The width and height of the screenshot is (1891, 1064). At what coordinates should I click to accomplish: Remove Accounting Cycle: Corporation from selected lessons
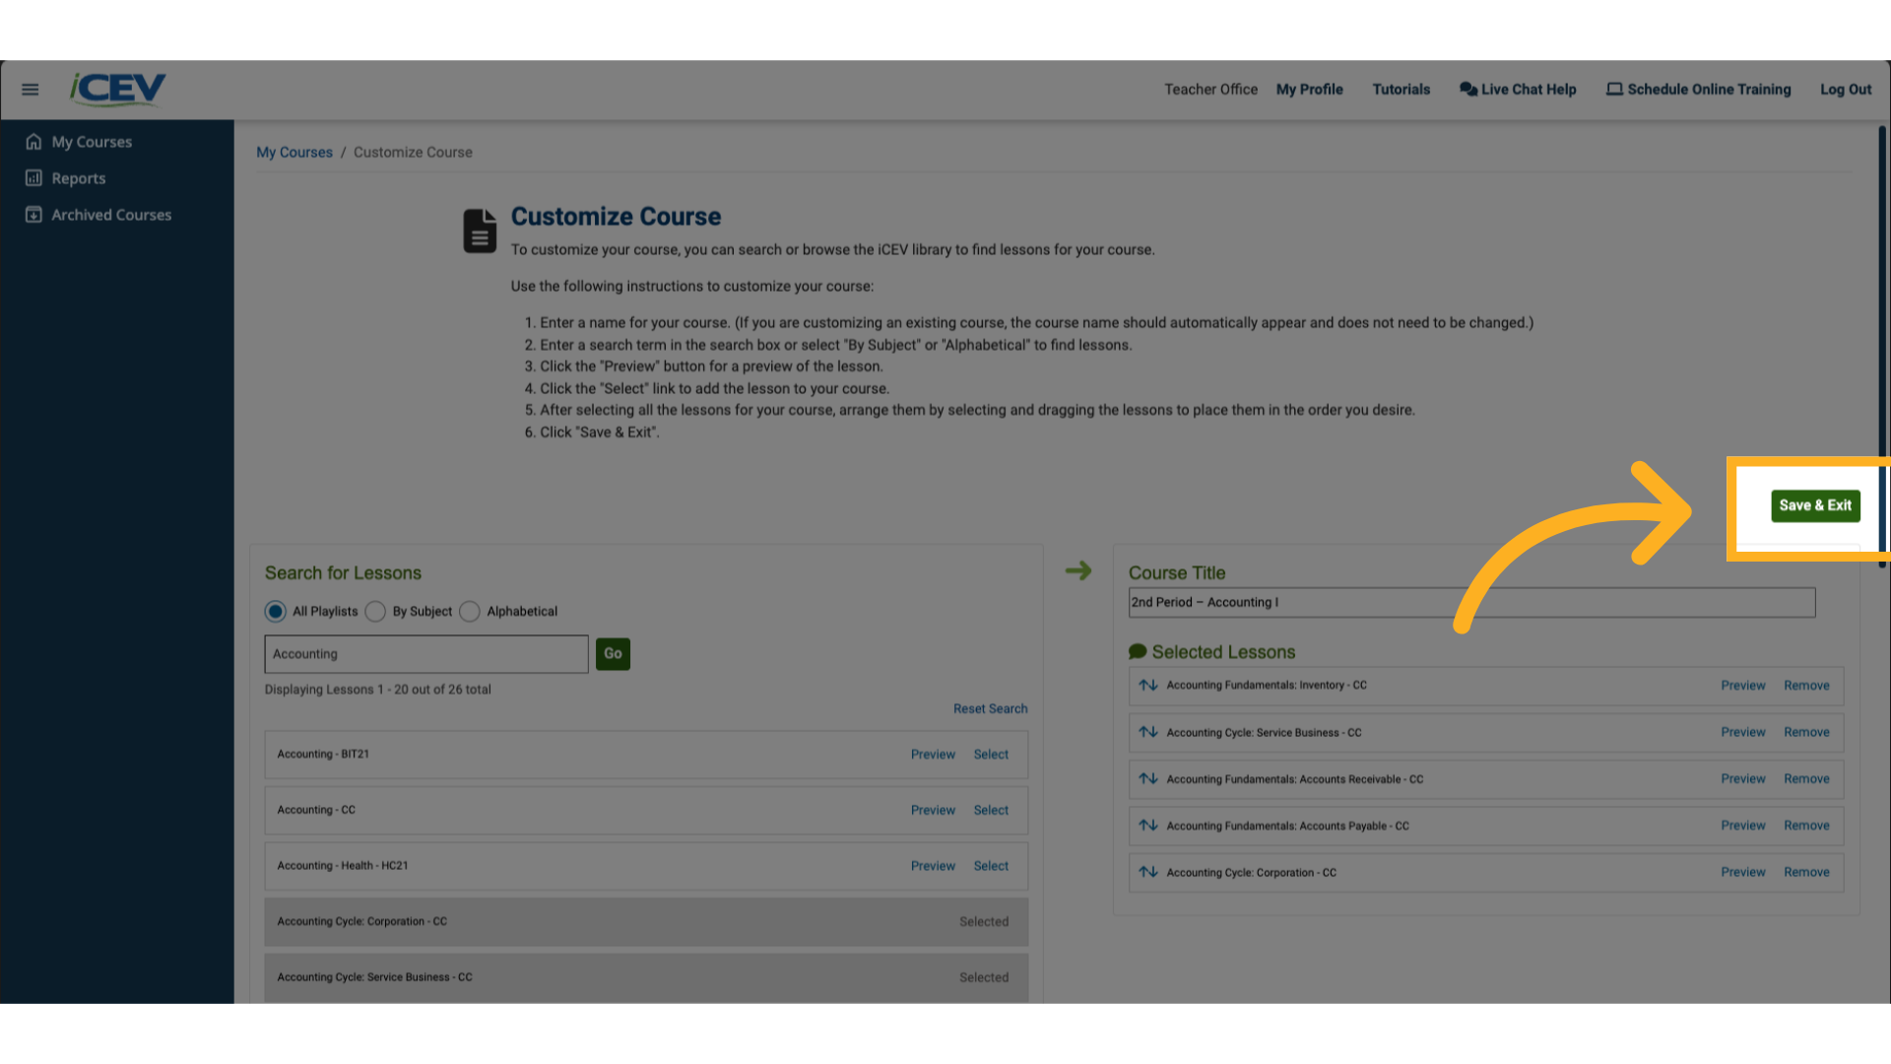point(1806,872)
